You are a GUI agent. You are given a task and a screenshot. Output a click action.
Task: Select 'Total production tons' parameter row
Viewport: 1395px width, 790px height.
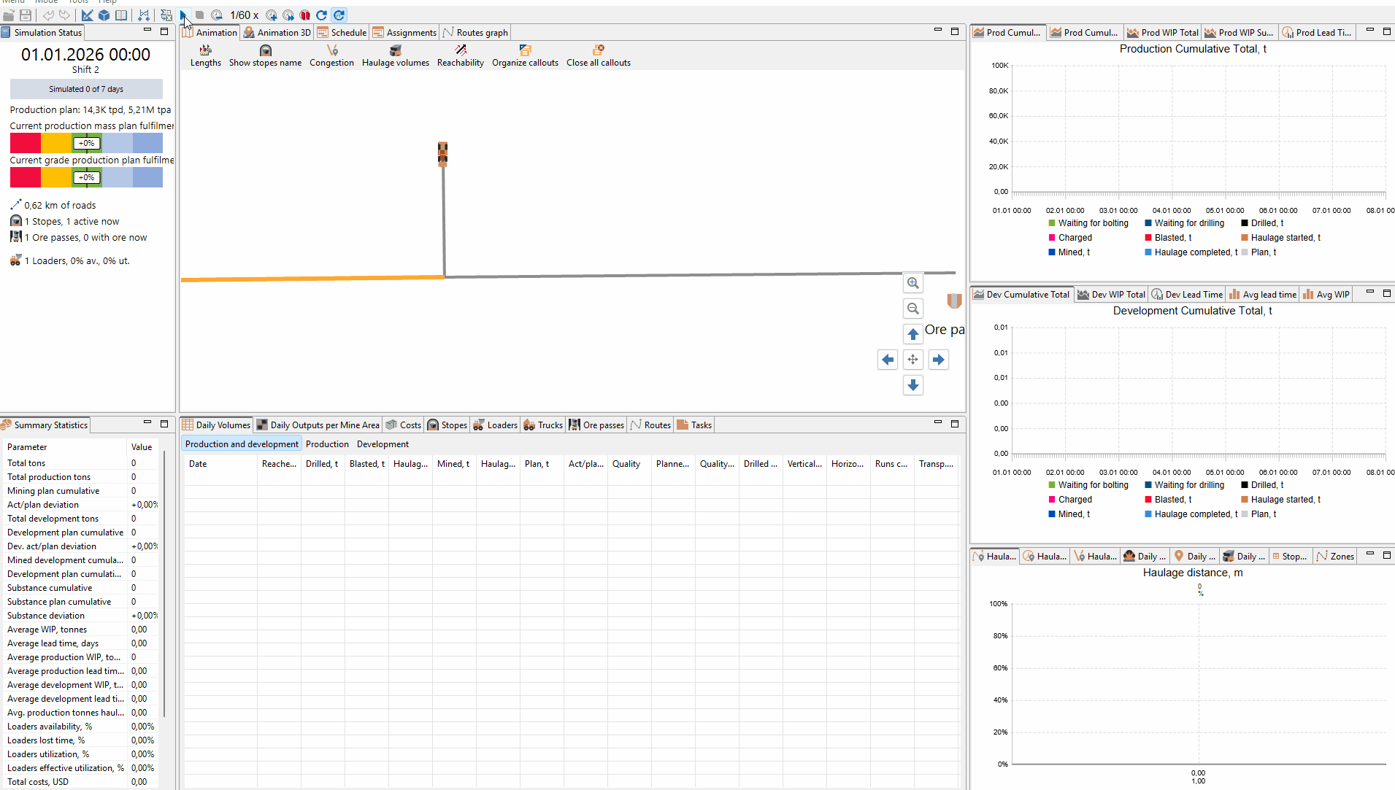pos(80,476)
